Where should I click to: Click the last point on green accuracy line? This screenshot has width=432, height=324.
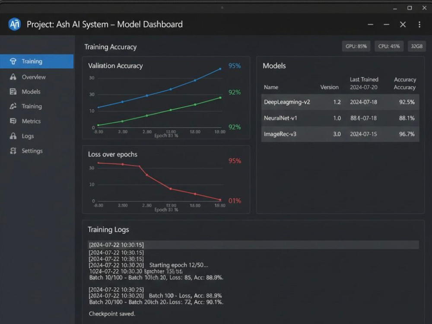click(x=220, y=98)
